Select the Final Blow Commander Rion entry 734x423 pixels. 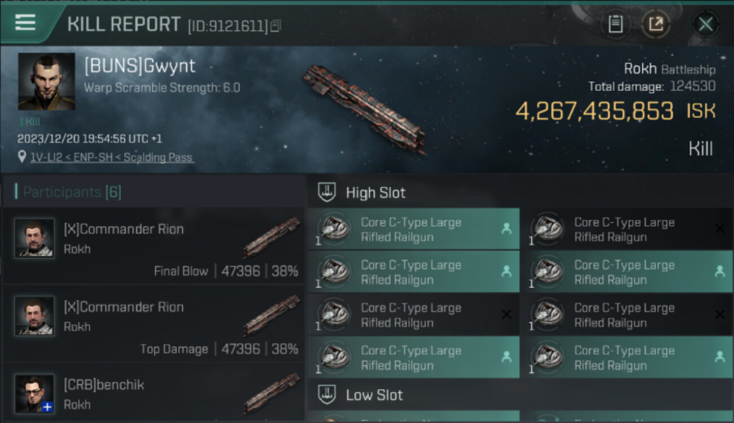click(154, 245)
